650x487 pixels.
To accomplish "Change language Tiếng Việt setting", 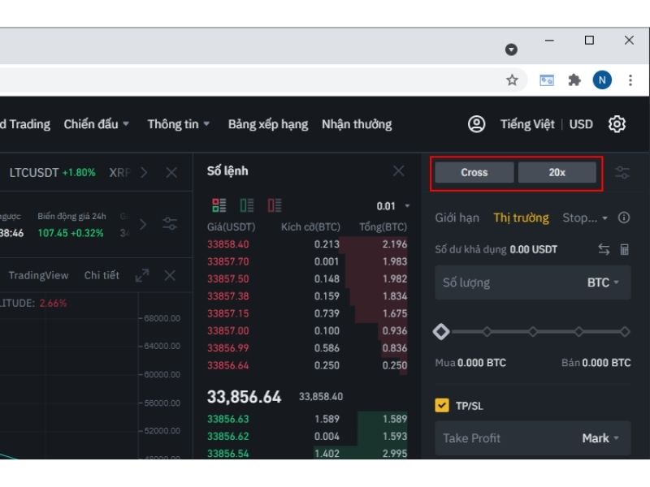I will pos(527,124).
